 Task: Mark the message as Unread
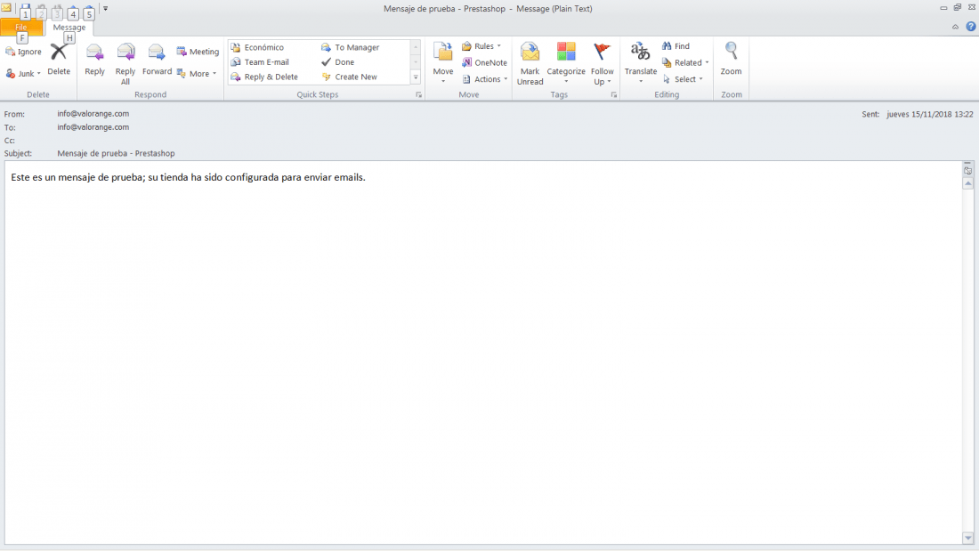pos(530,64)
